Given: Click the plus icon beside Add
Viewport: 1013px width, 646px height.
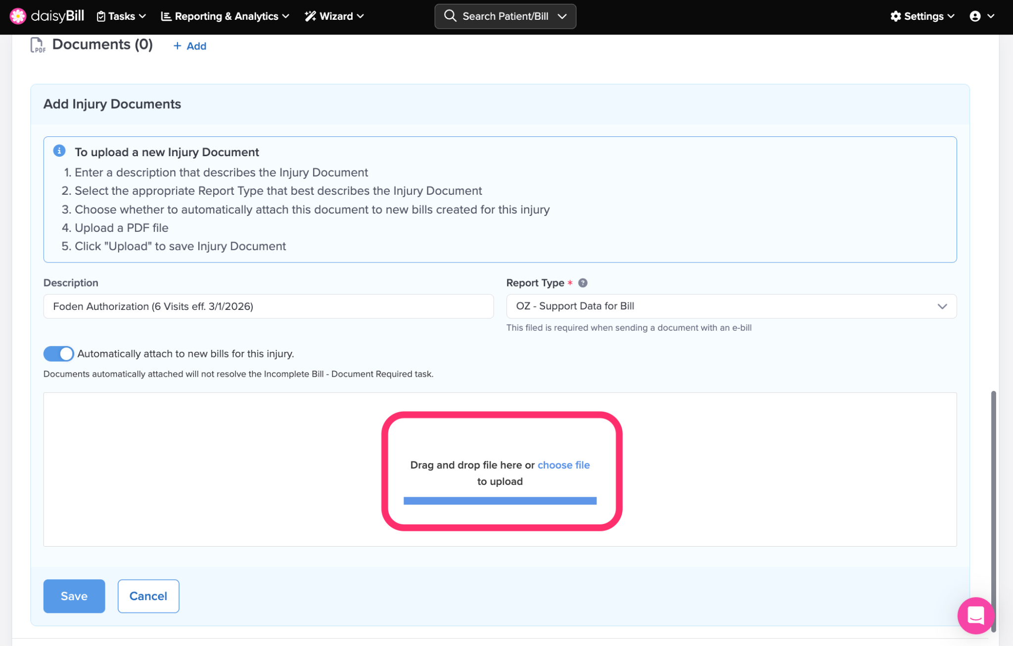Looking at the screenshot, I should click(x=177, y=46).
